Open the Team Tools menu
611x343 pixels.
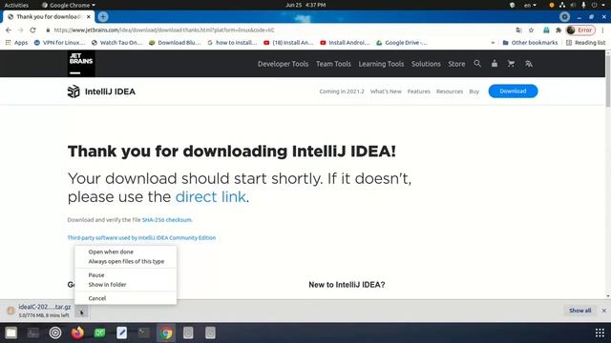click(333, 64)
